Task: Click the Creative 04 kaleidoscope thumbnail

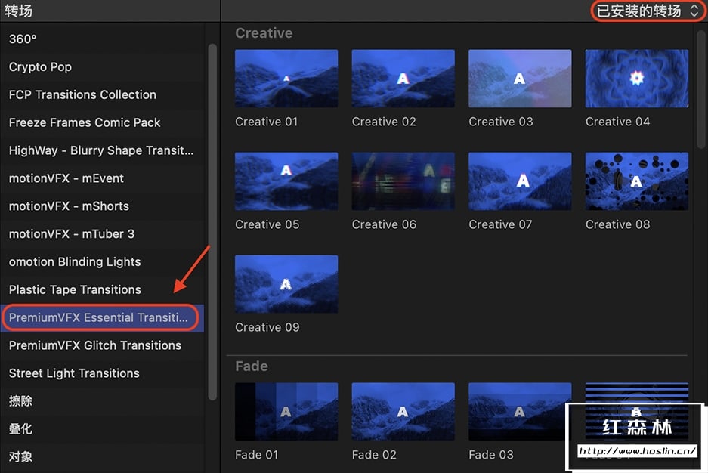Action: click(x=637, y=79)
